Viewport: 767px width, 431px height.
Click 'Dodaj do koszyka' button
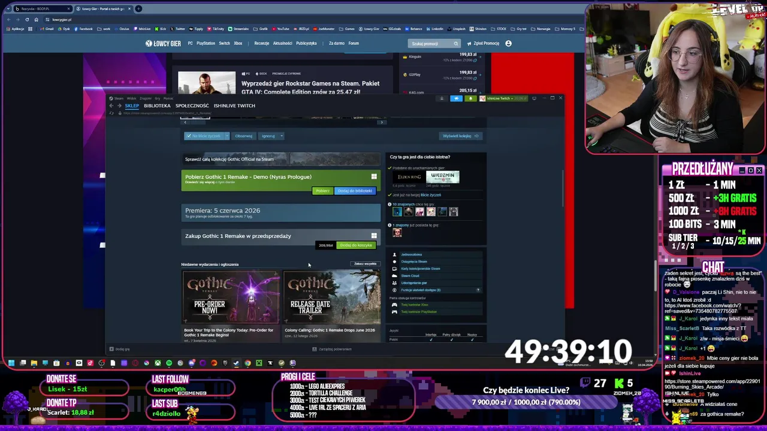[x=356, y=245]
